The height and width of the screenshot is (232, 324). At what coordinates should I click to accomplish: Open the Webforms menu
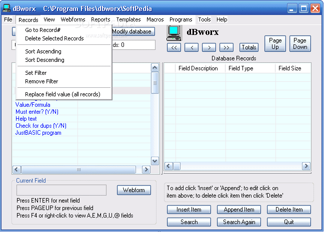click(x=73, y=19)
